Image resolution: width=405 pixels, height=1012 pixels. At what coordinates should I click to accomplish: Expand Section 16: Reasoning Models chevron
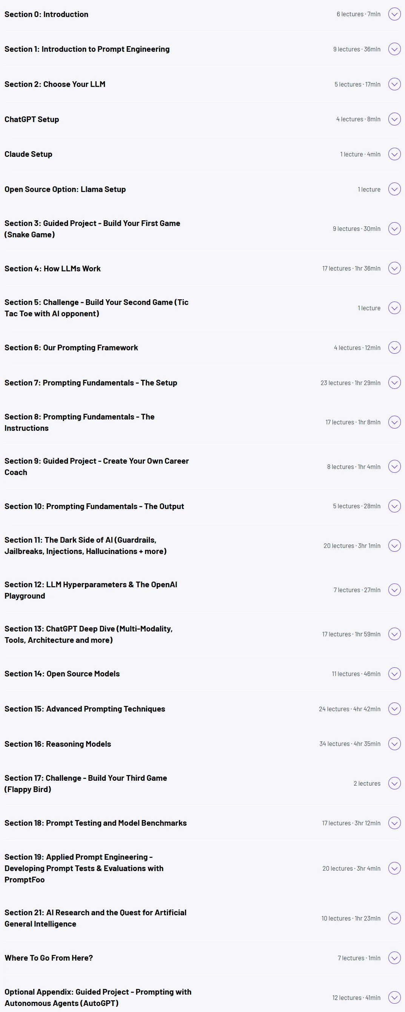tap(394, 744)
